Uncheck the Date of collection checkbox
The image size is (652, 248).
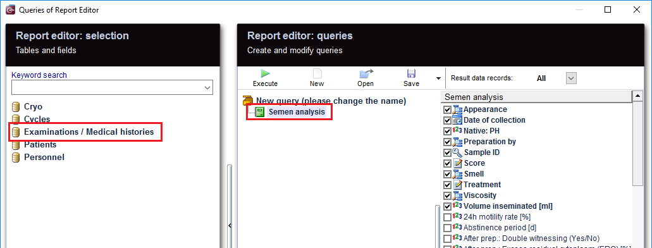coord(447,120)
